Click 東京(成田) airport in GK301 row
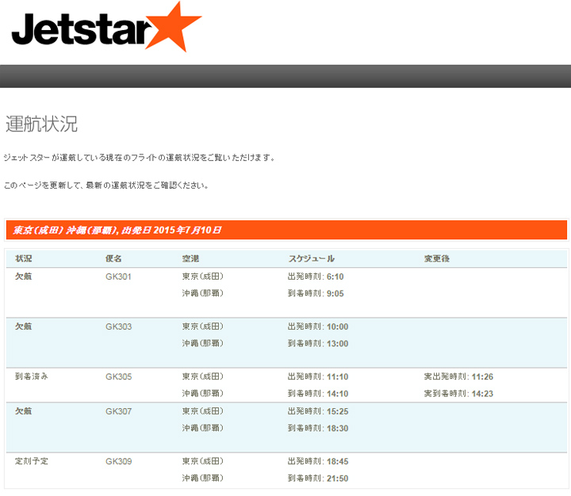571x496 pixels. point(203,277)
